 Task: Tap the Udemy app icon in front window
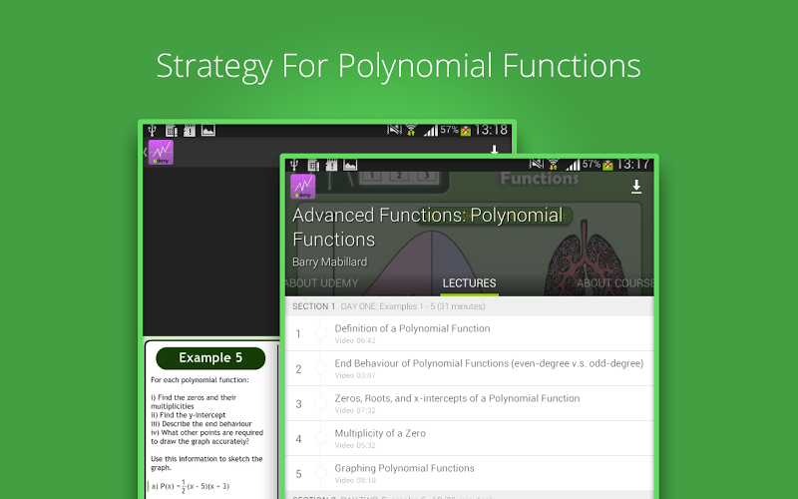tap(303, 187)
